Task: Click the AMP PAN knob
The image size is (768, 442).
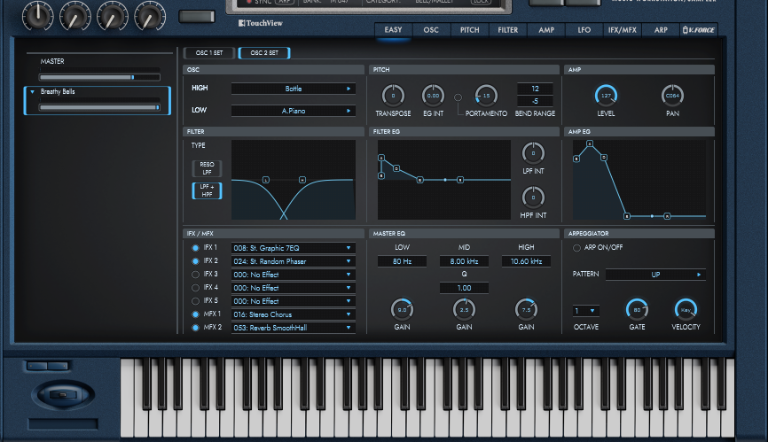Action: (x=672, y=96)
